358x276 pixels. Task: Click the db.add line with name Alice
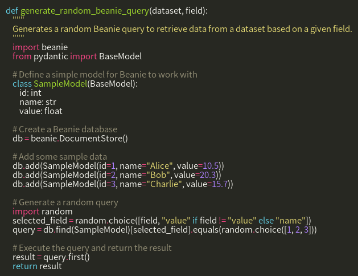click(x=118, y=166)
